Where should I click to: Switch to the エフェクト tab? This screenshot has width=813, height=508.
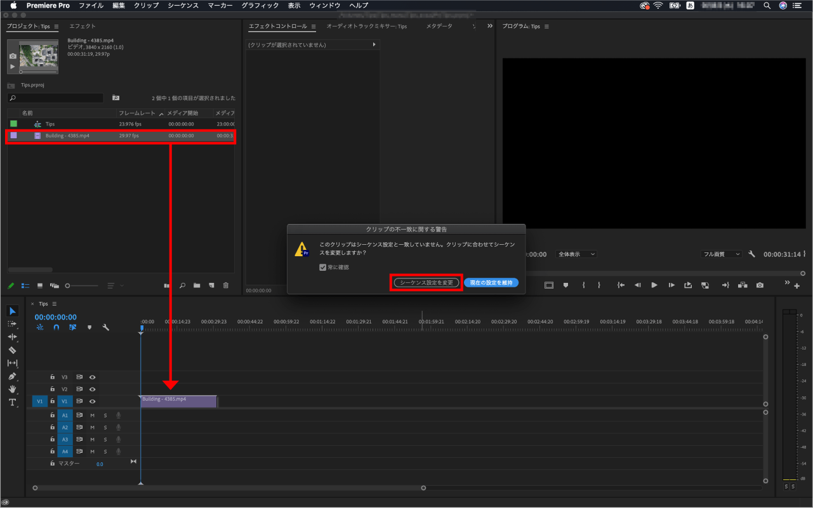pyautogui.click(x=83, y=26)
